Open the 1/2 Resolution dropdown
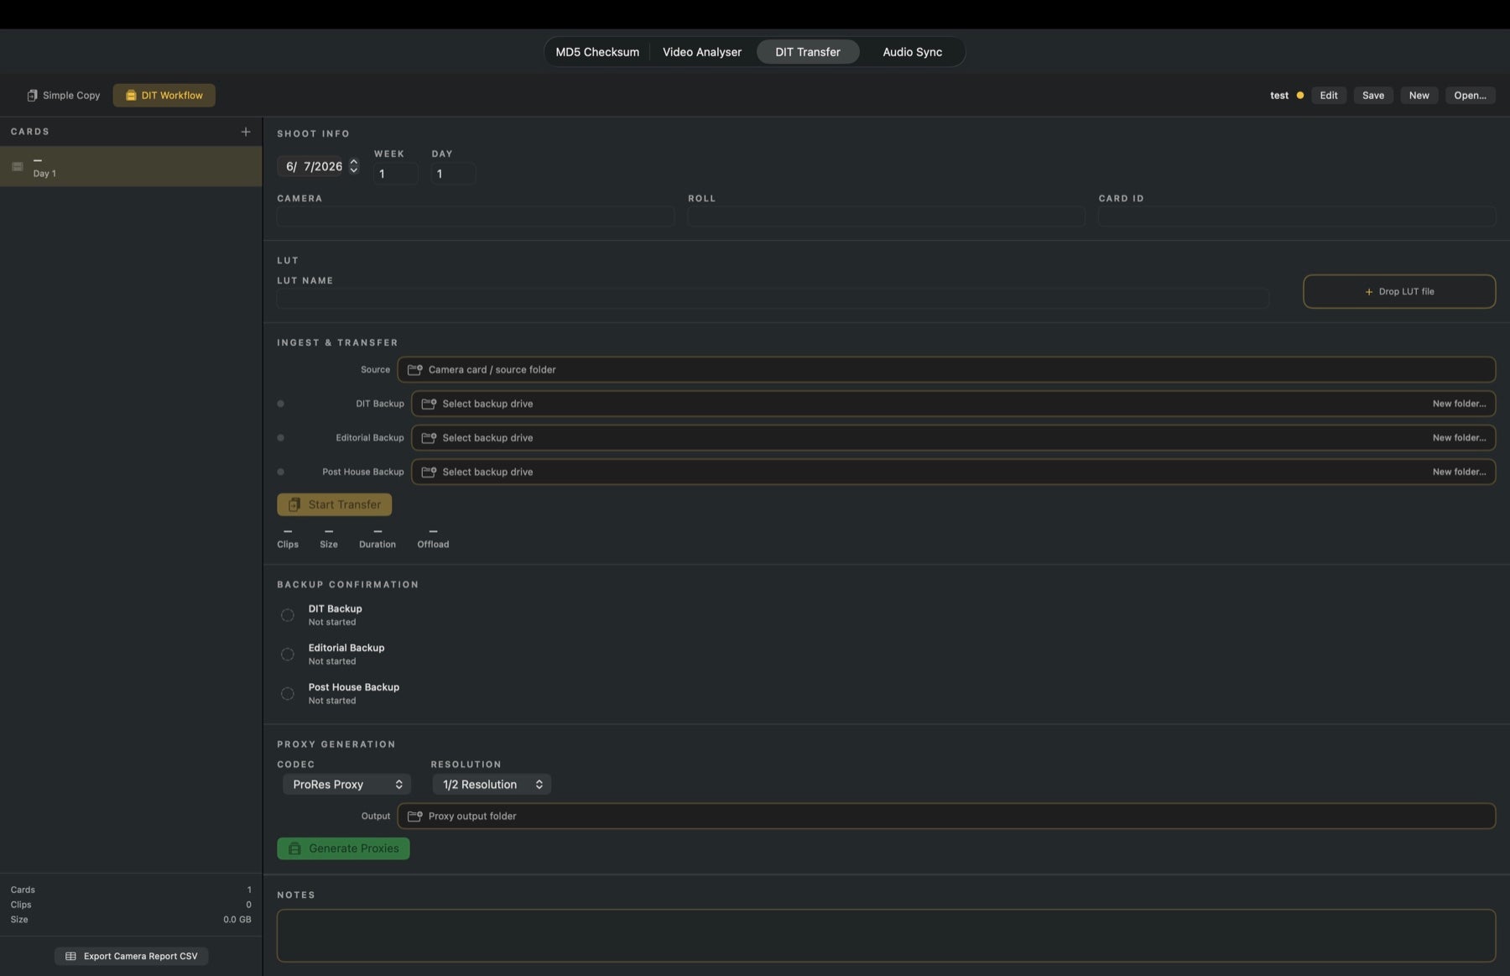 492,784
